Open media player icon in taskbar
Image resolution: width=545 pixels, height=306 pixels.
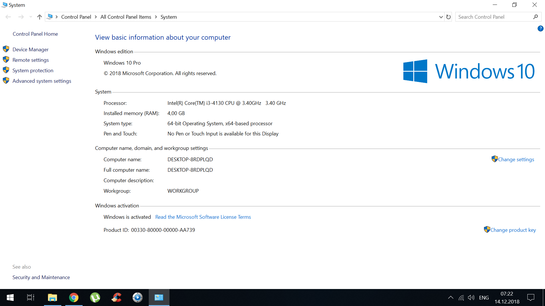click(137, 297)
